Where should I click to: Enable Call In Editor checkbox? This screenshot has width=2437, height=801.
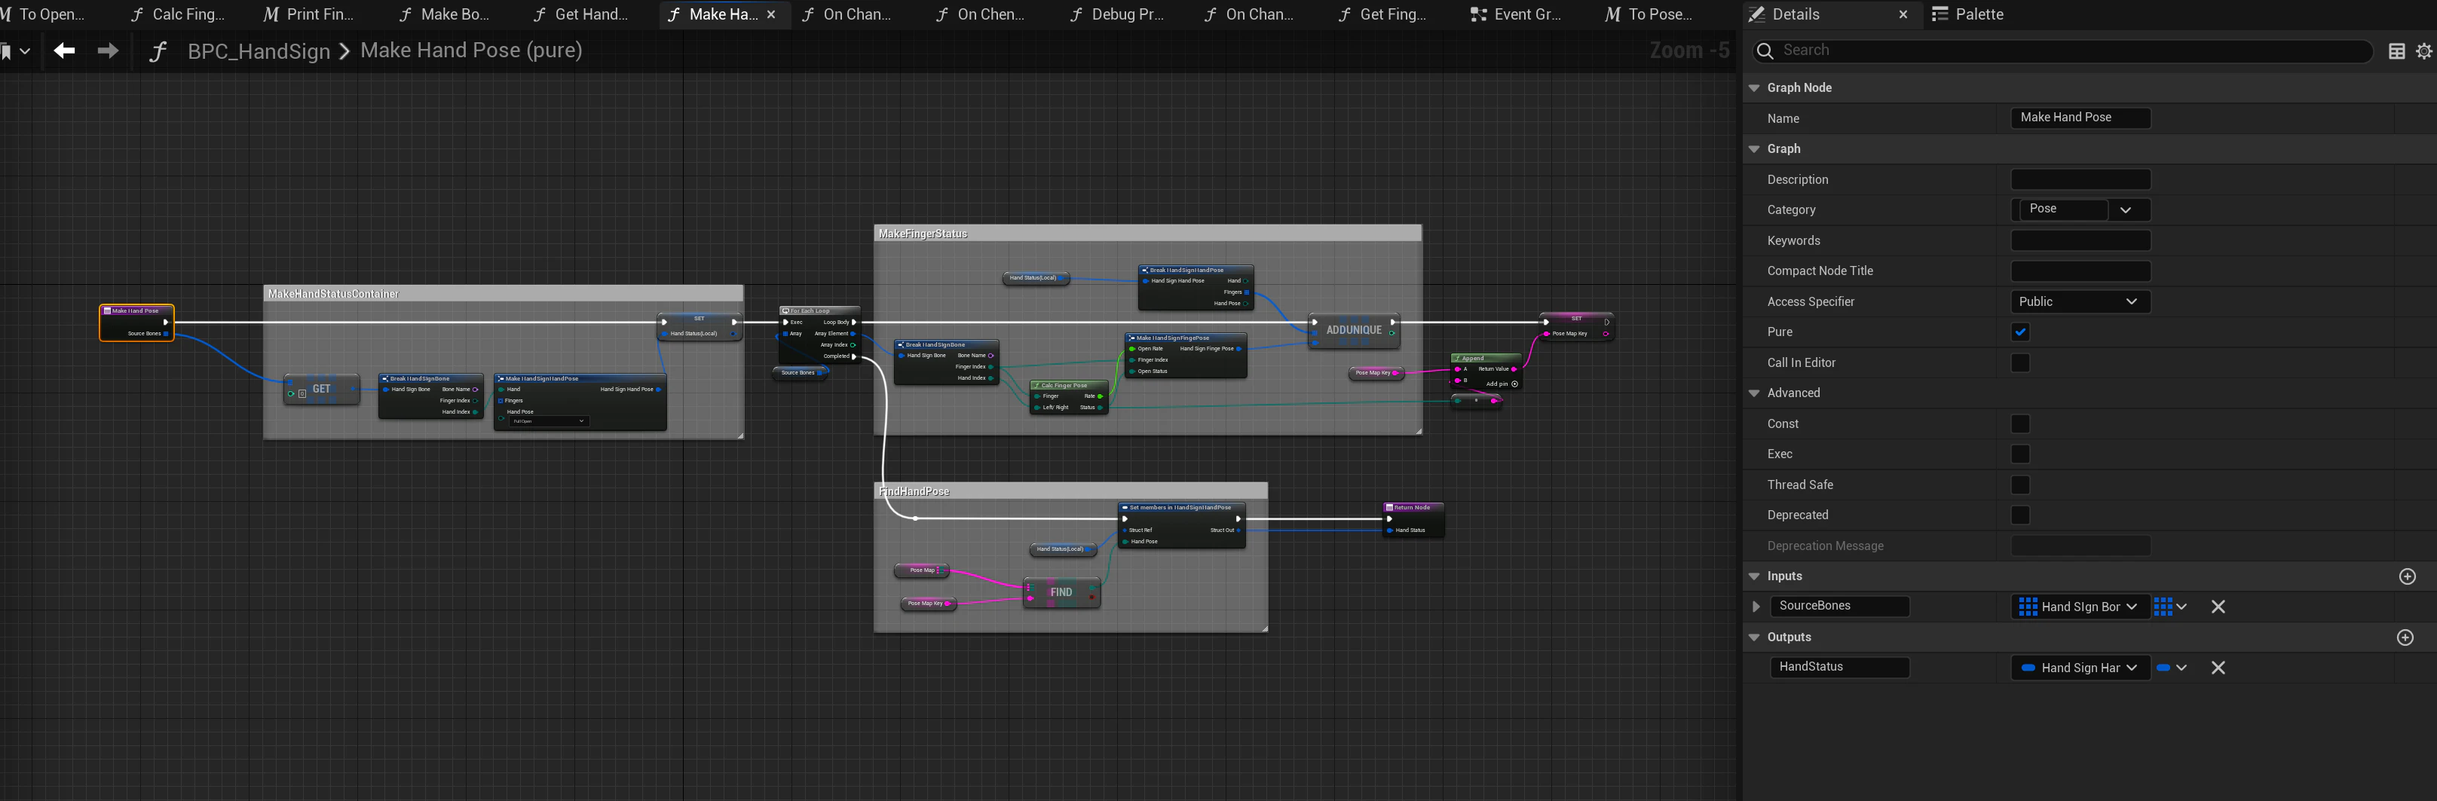[x=2020, y=362]
